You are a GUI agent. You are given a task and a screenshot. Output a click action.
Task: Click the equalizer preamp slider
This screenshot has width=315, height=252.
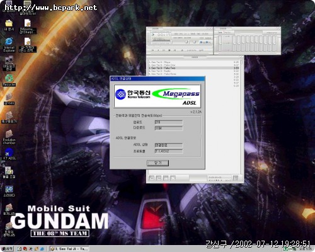point(220,43)
